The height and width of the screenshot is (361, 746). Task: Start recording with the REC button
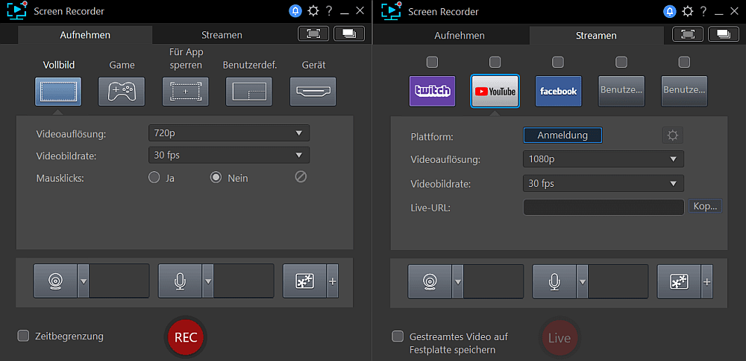[186, 337]
